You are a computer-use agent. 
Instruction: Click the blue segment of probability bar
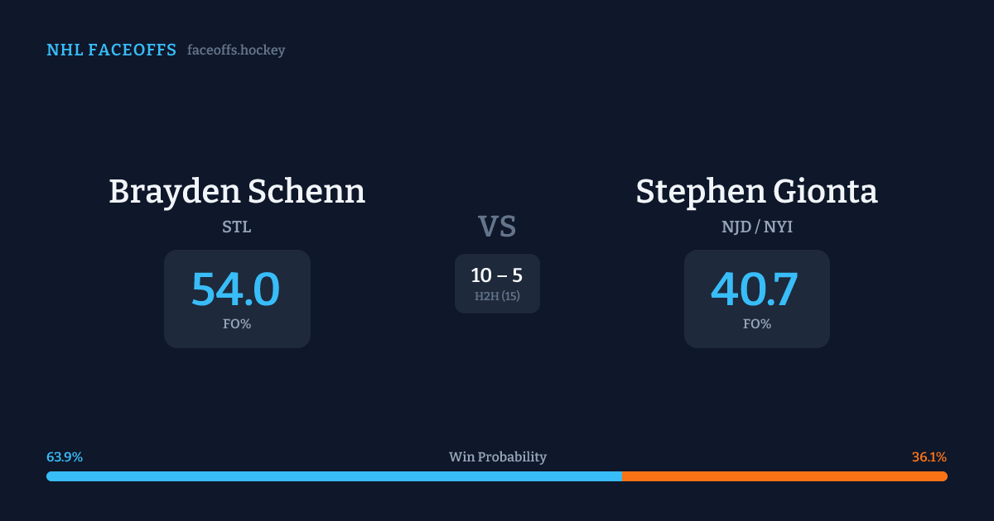331,476
